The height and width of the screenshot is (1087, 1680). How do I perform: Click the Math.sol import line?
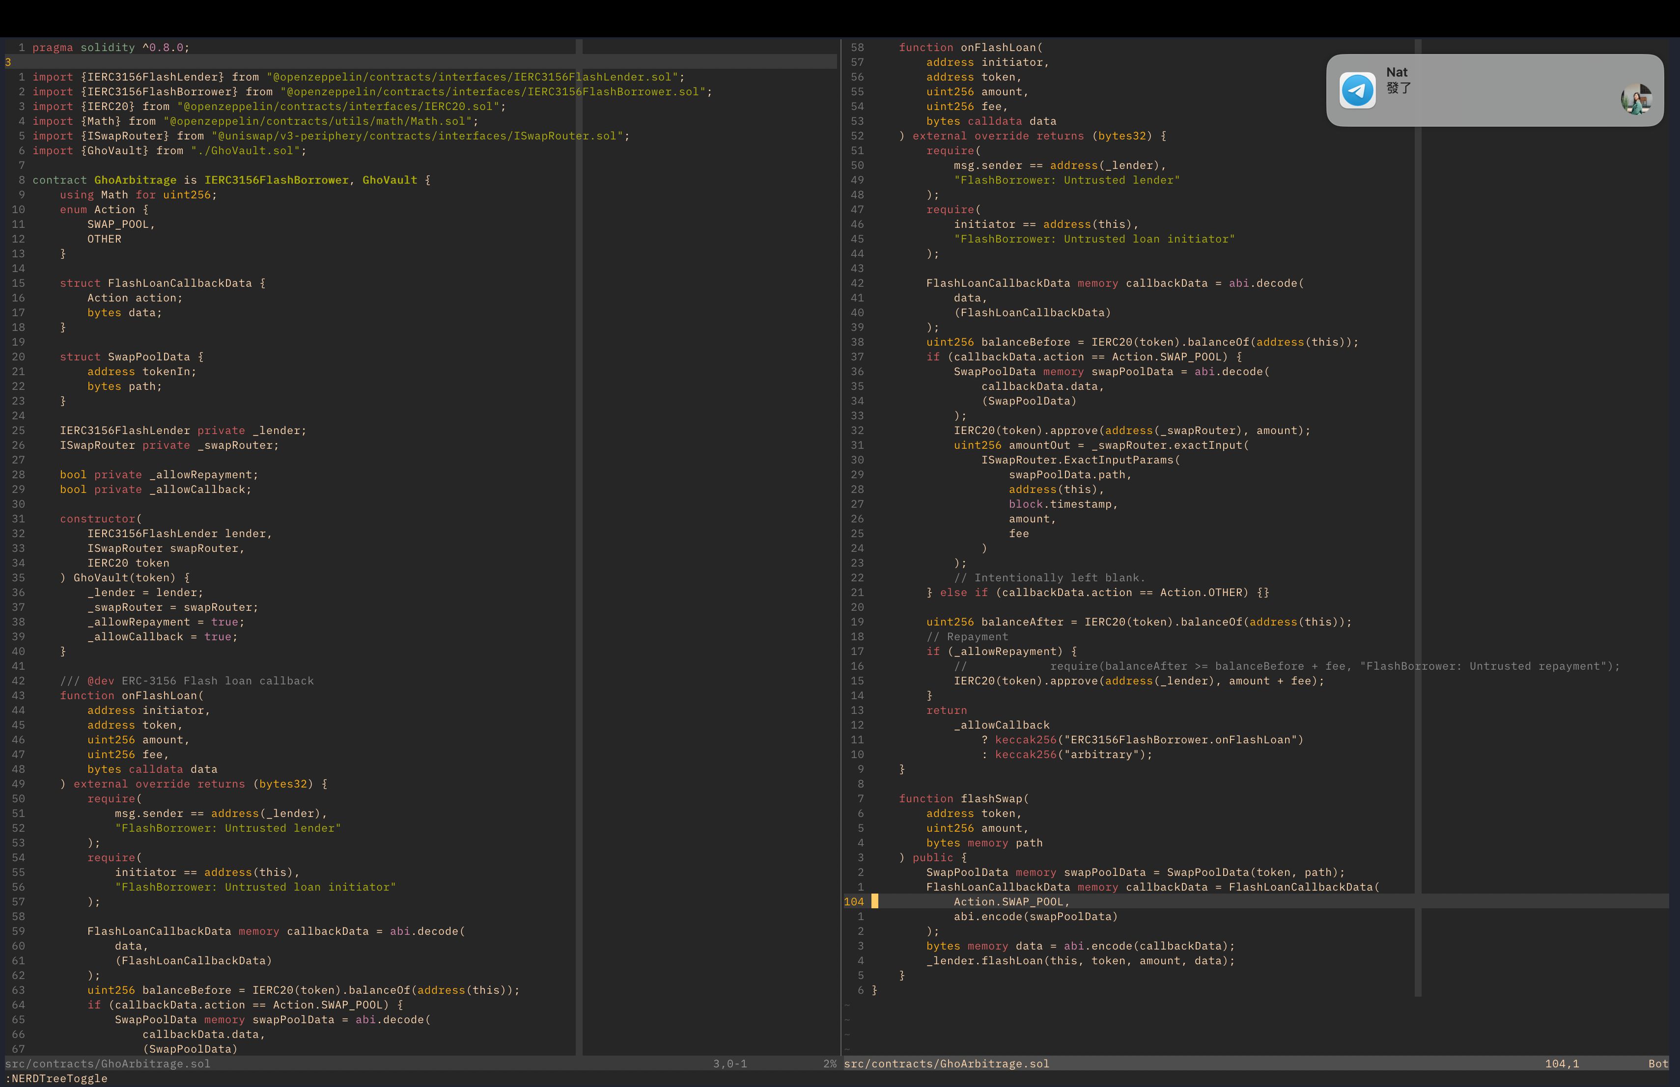point(255,121)
